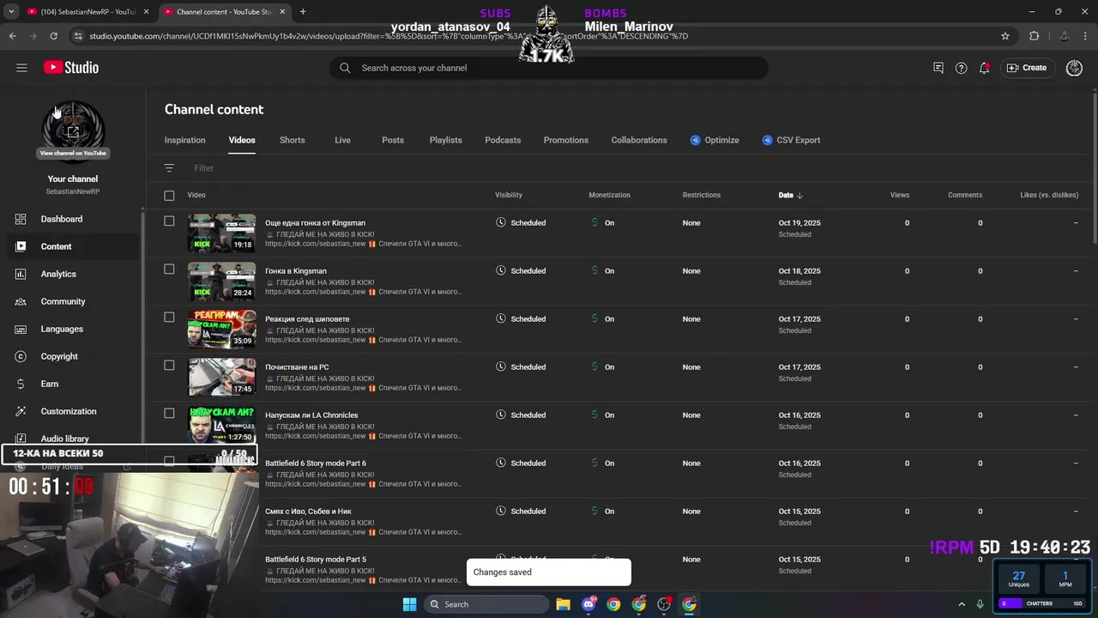Click the YouTube Studio logo
The height and width of the screenshot is (618, 1098).
pos(71,68)
